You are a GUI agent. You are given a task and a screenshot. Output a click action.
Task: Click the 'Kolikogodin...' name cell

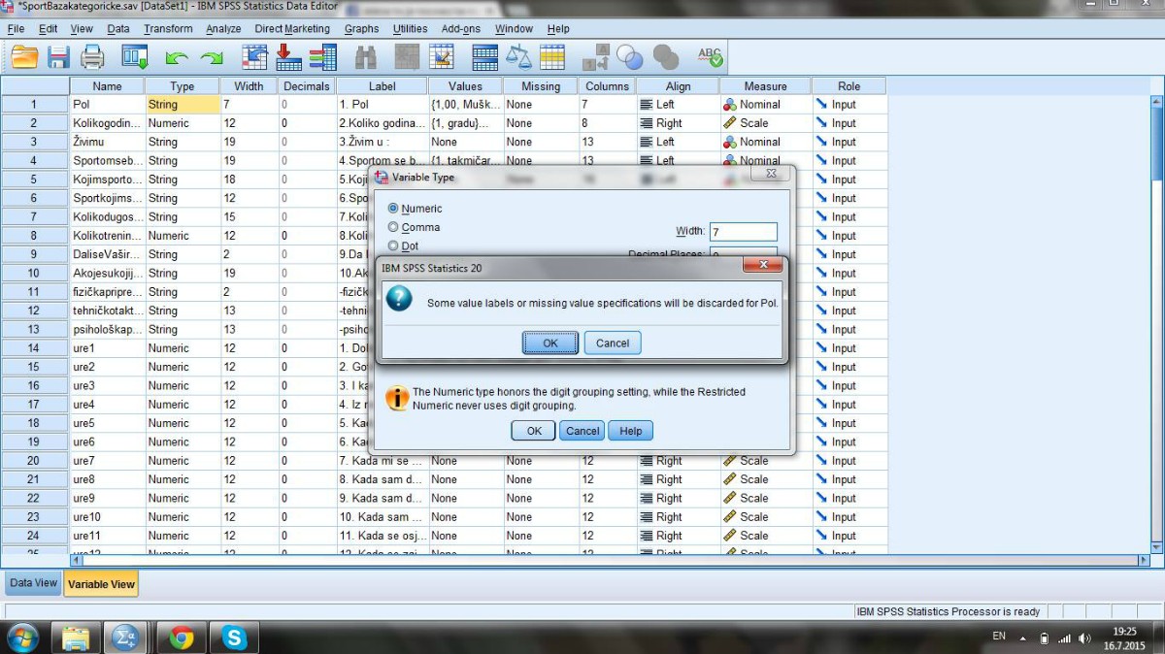tap(107, 123)
